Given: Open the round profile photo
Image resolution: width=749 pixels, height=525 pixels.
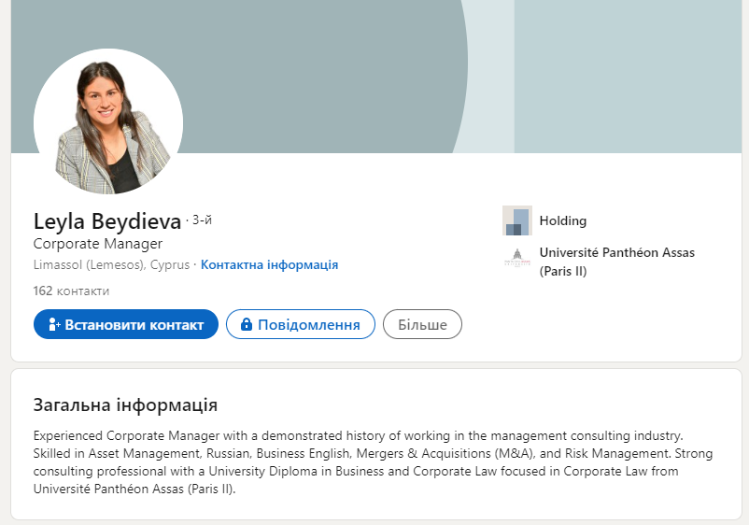Looking at the screenshot, I should [108, 122].
